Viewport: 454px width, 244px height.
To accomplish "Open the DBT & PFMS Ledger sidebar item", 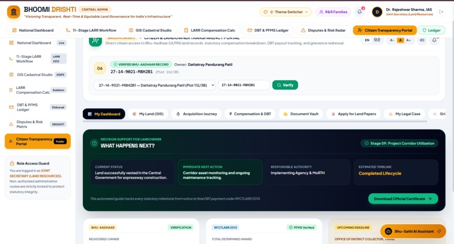I will pyautogui.click(x=38, y=107).
